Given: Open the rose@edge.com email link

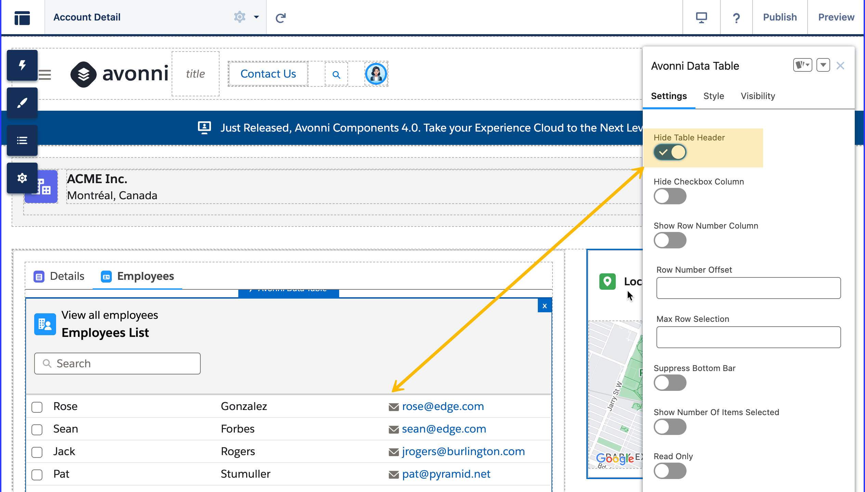Looking at the screenshot, I should (x=443, y=406).
